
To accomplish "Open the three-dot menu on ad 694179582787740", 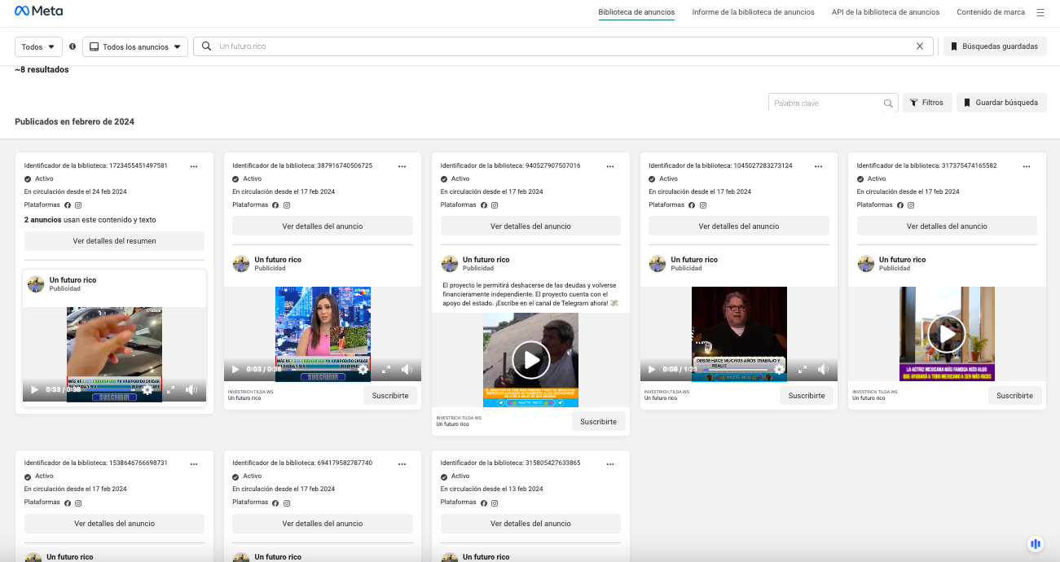I will [402, 463].
